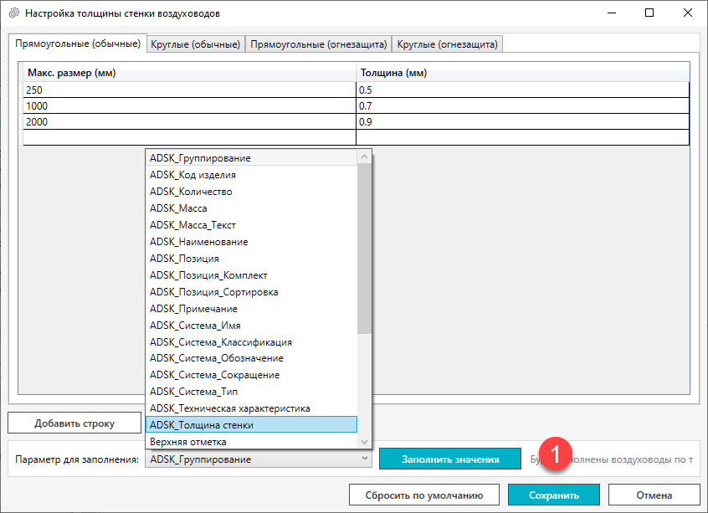Choose ADSK_Примечание option
This screenshot has width=708, height=513.
(x=252, y=309)
